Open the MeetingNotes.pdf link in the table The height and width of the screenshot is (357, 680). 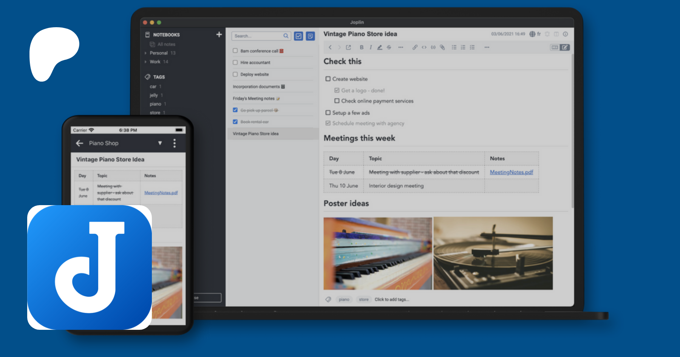[x=511, y=172]
